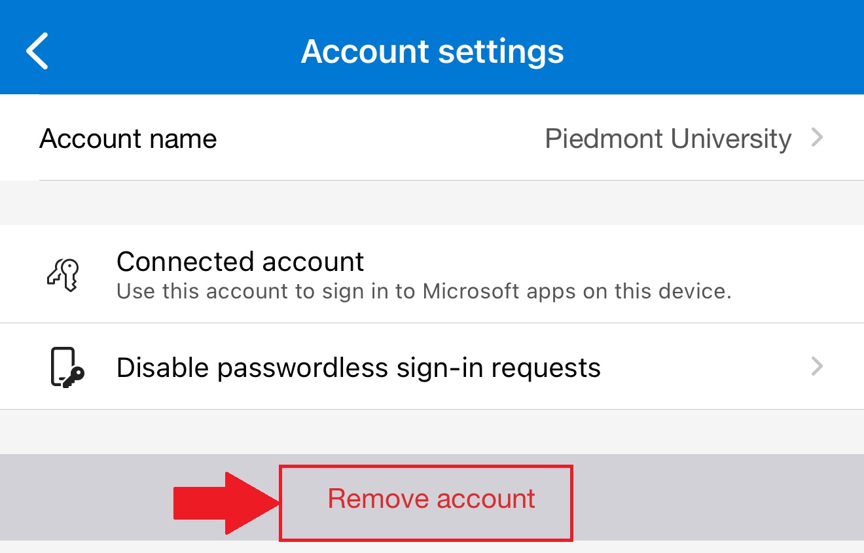Tap the 'Use this account to sign in' description
This screenshot has width=864, height=553.
[x=423, y=291]
